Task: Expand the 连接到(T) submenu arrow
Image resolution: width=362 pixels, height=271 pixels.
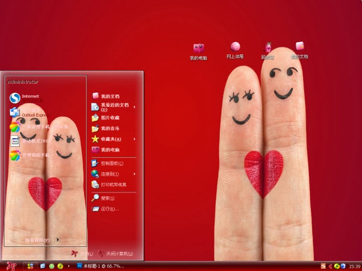Action: pos(134,174)
